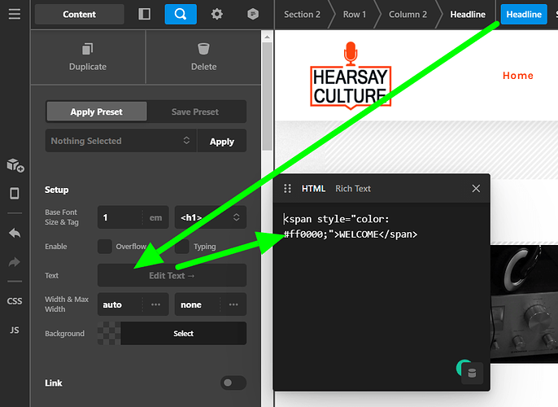The height and width of the screenshot is (407, 558).
Task: Open the responsive device preview icon
Action: [x=15, y=194]
